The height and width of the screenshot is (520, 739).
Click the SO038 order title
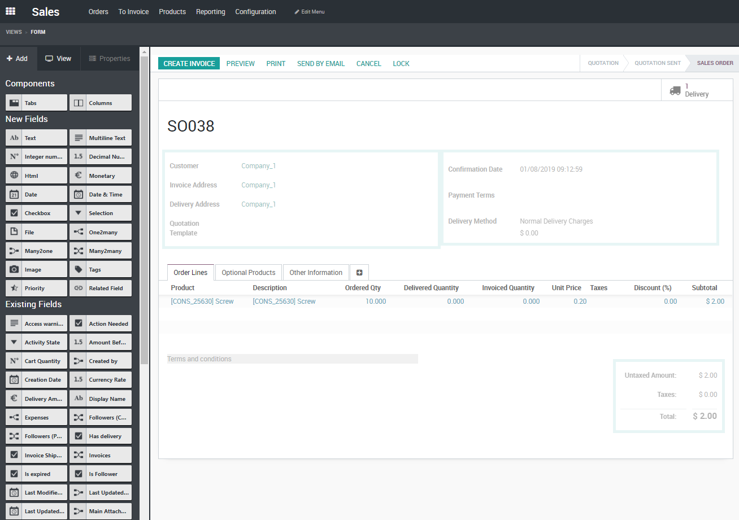click(x=191, y=126)
